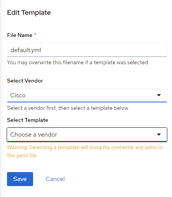Expand the Select Template combo box
Image resolution: width=172 pixels, height=197 pixels.
coord(87,135)
